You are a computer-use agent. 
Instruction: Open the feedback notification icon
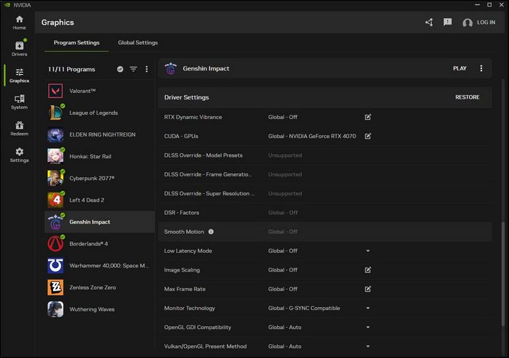(x=448, y=22)
